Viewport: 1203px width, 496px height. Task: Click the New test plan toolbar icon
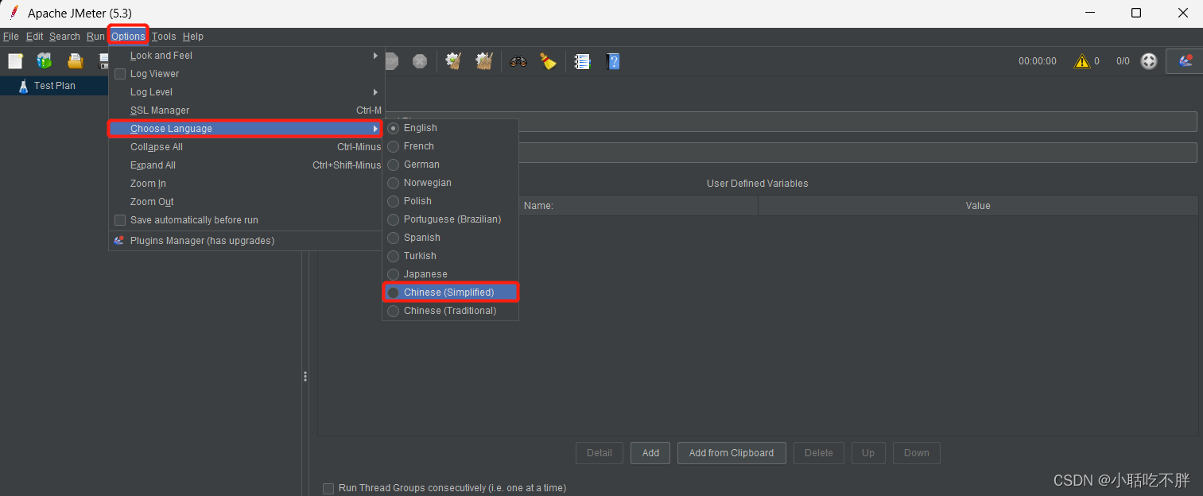point(15,61)
